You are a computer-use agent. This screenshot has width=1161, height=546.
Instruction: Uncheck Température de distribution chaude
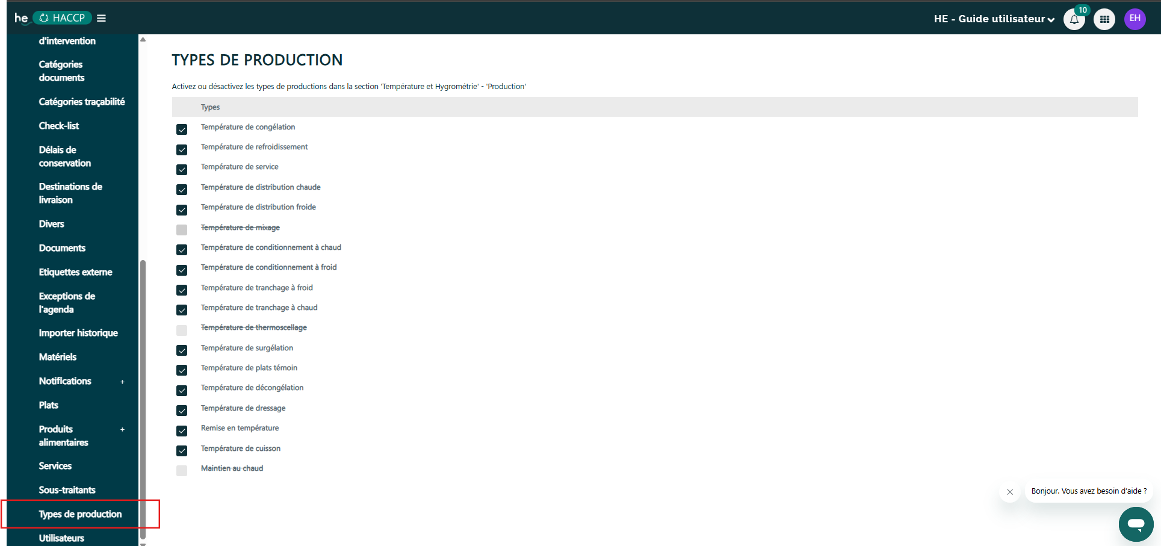tap(182, 190)
